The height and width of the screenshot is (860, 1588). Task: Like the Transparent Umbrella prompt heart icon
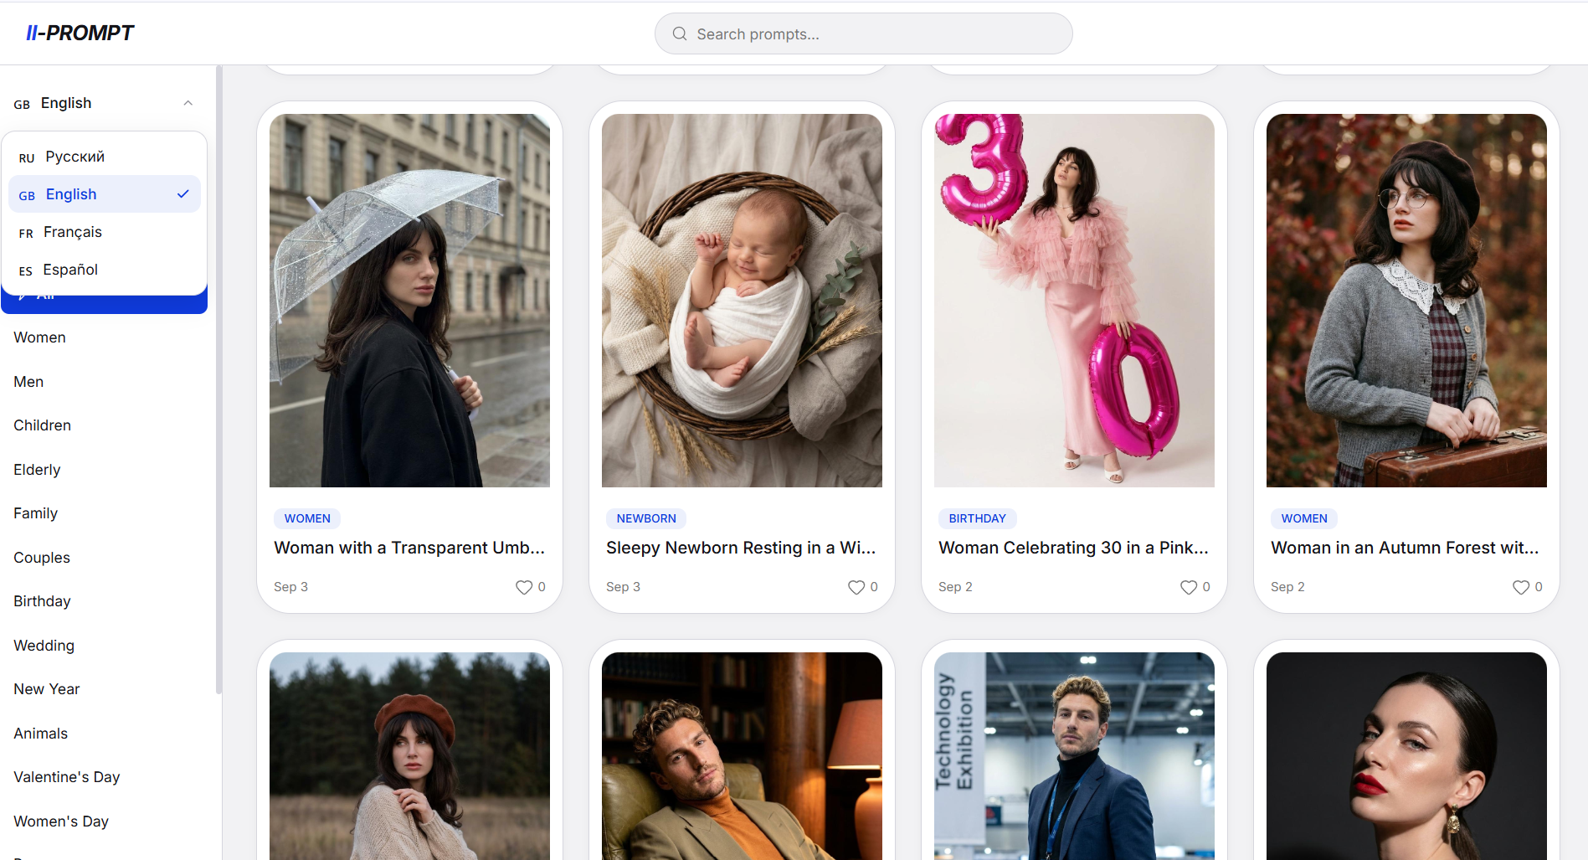pos(524,587)
